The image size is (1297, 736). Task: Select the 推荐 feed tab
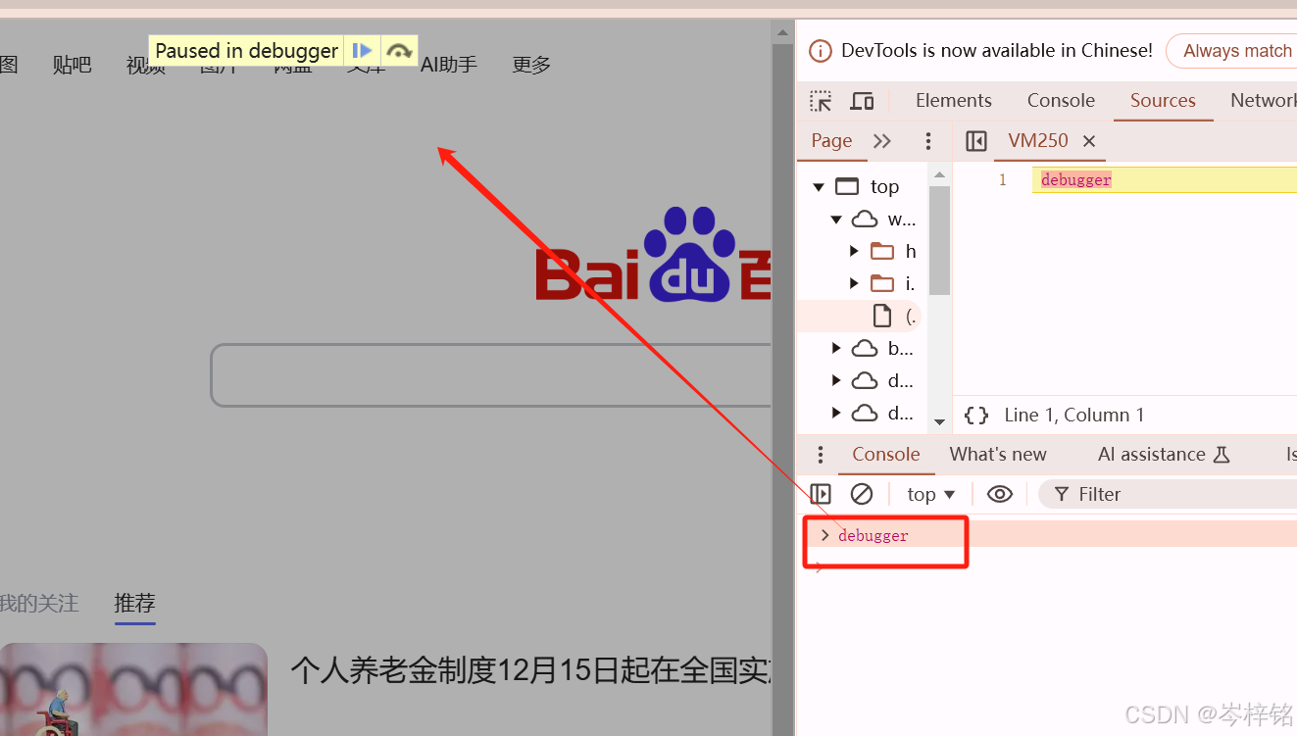(134, 603)
